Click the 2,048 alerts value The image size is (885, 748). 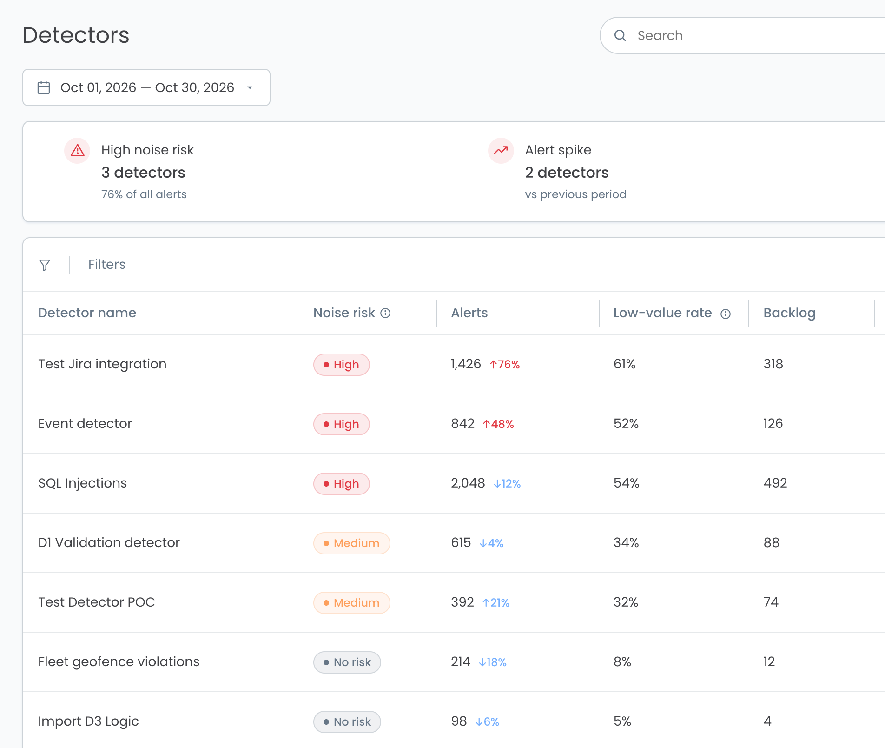tap(468, 483)
